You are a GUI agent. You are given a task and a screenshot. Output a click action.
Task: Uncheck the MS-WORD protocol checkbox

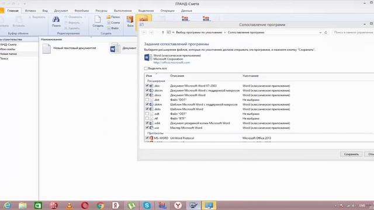(147, 138)
